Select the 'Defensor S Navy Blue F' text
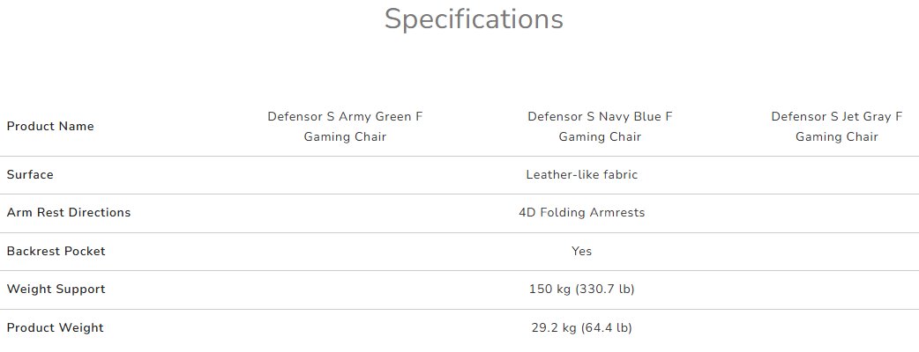Viewport: 919px width, 352px height. pos(600,116)
